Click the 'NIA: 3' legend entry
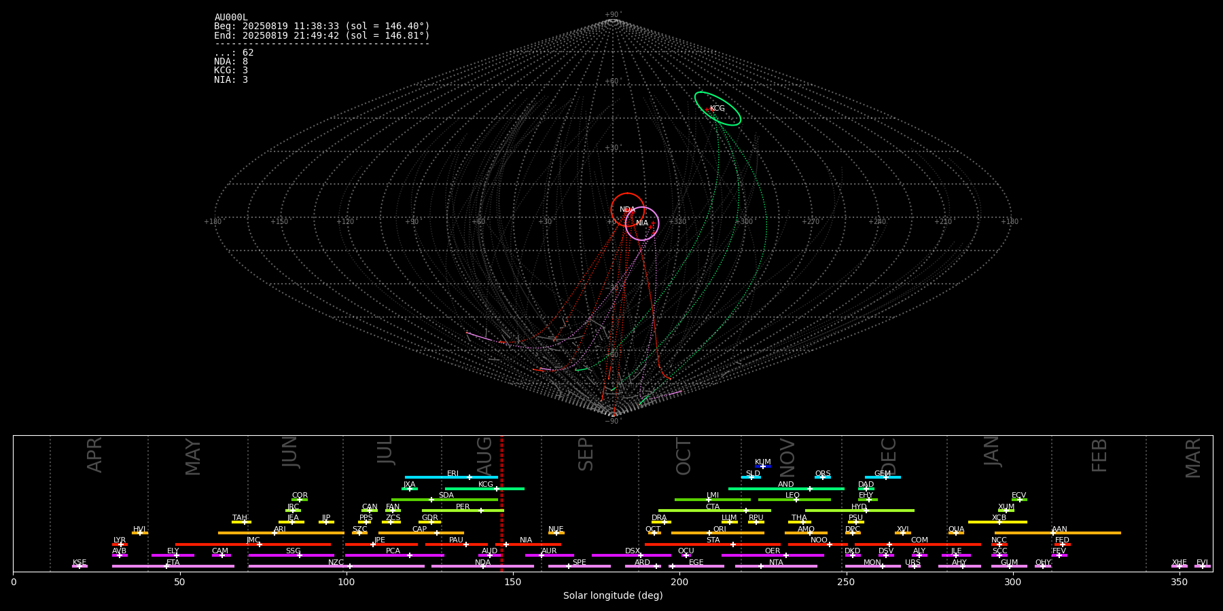Screen dimensions: 1223x611 click(x=231, y=79)
